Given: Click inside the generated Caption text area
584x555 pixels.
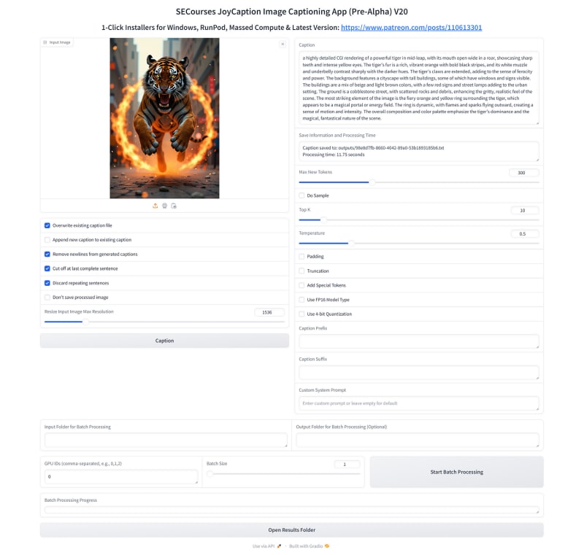Looking at the screenshot, I should click(418, 88).
